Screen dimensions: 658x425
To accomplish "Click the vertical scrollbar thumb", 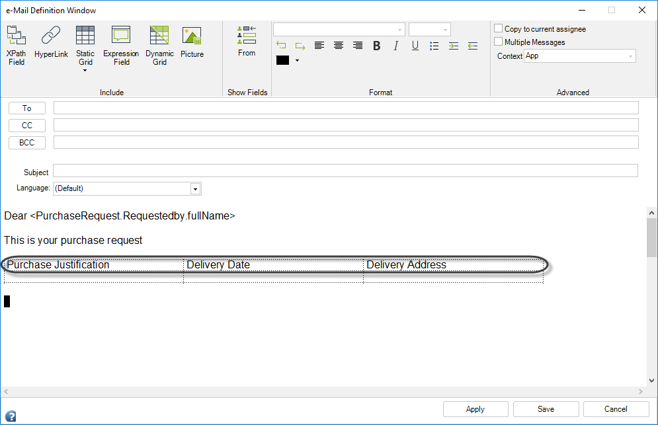I will [651, 237].
